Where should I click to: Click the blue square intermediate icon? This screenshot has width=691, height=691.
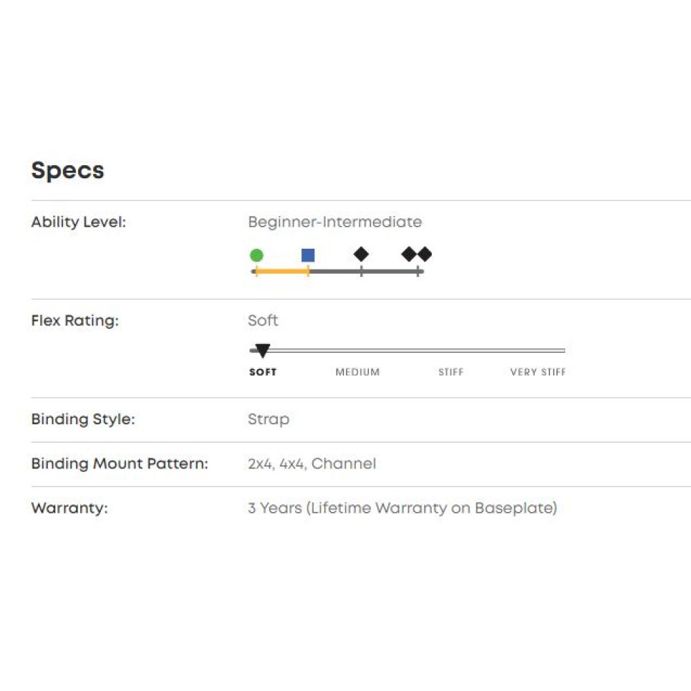point(308,255)
